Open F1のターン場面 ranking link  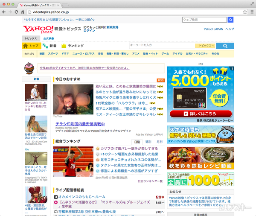coord(129,154)
